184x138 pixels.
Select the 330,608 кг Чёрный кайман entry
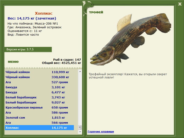(x=40, y=77)
